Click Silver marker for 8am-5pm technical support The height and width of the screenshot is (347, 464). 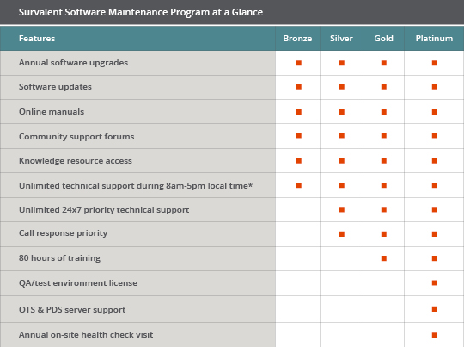click(342, 185)
